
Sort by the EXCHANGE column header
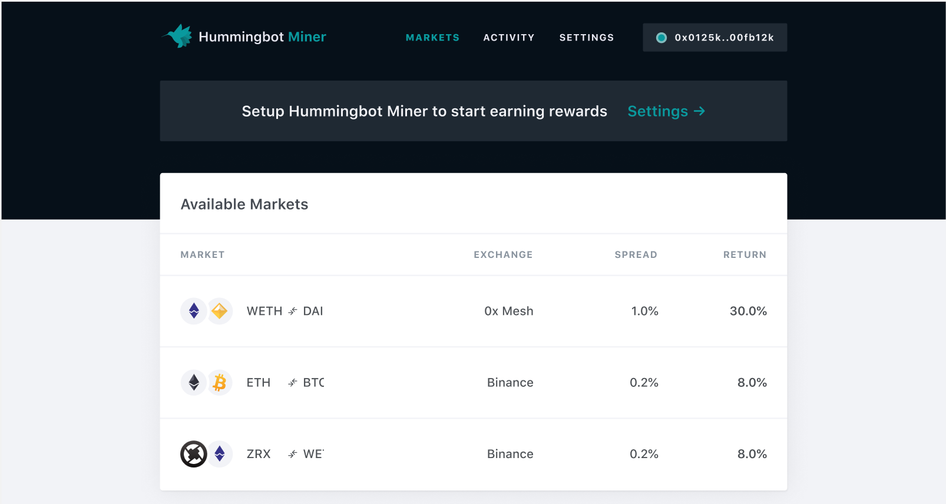pyautogui.click(x=503, y=255)
